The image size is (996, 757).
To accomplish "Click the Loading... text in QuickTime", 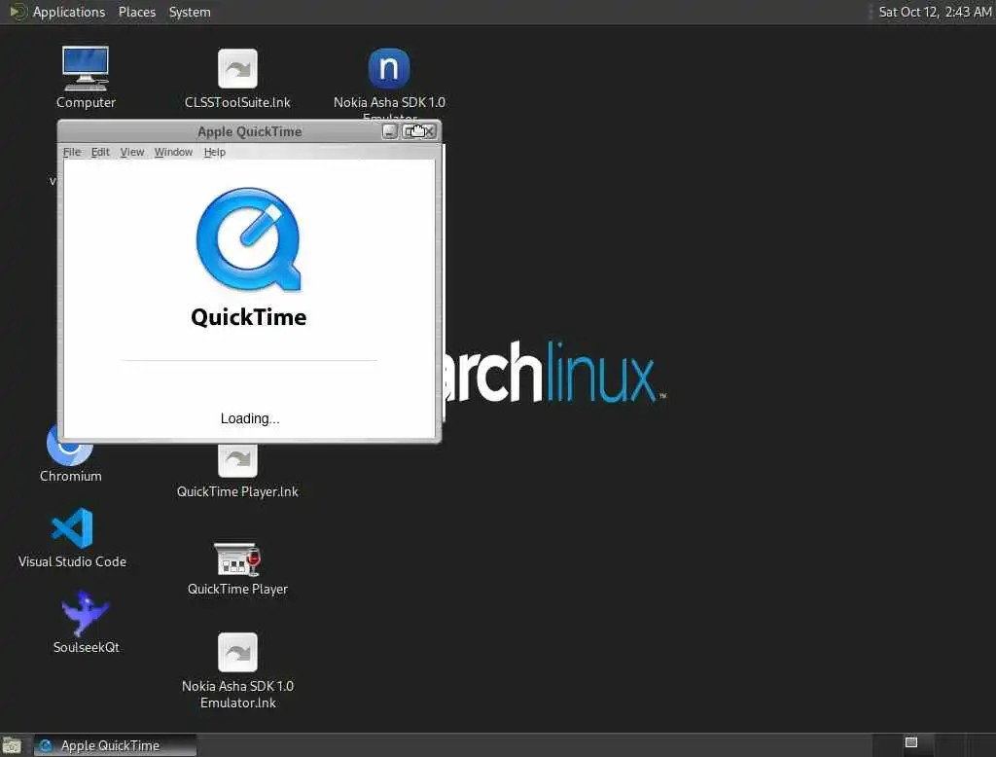I will coord(250,418).
